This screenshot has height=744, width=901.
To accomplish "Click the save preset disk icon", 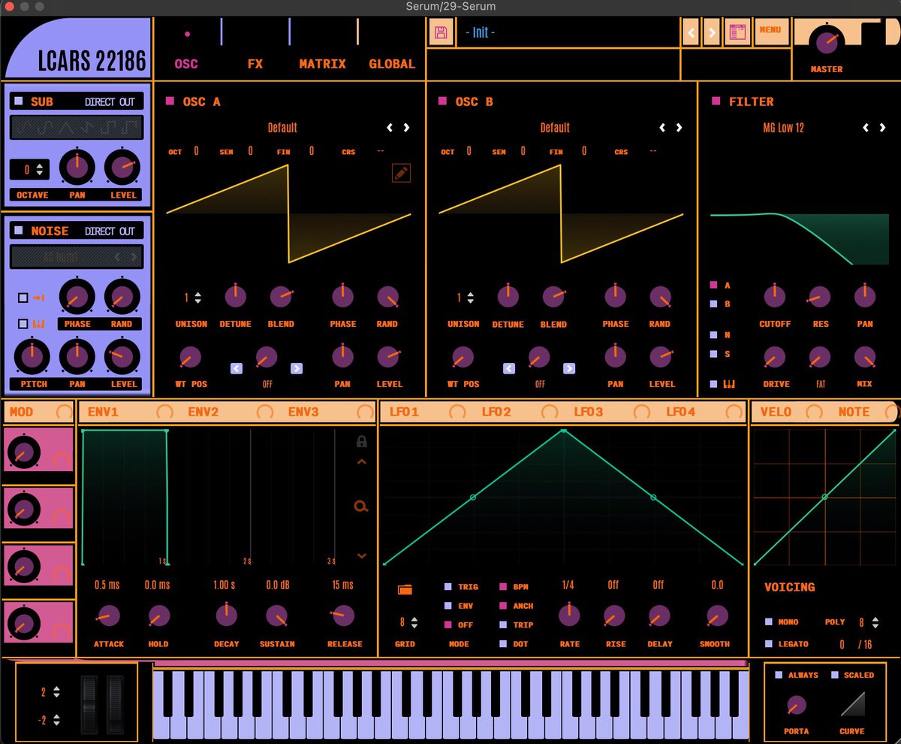I will point(441,32).
